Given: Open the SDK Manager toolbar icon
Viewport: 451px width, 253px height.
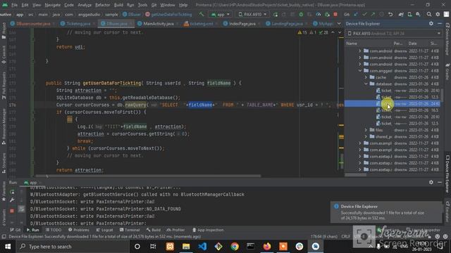Looking at the screenshot, I should tap(418, 14).
